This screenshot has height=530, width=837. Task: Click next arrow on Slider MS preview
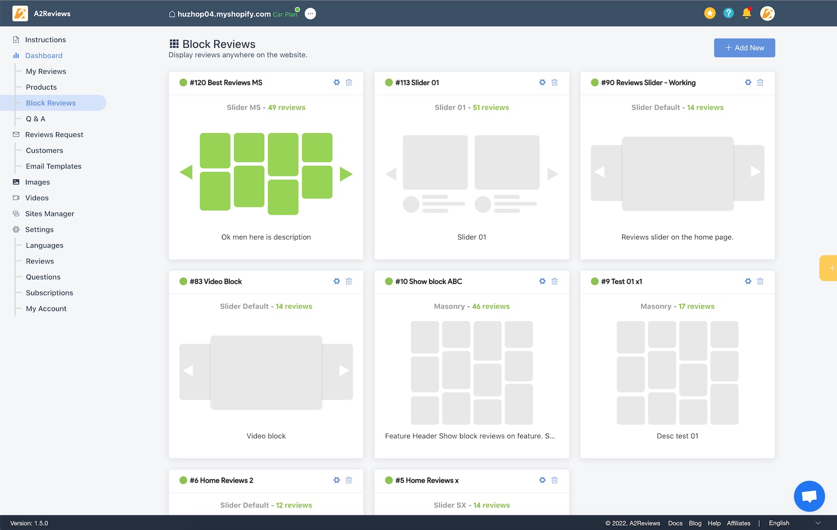[346, 174]
